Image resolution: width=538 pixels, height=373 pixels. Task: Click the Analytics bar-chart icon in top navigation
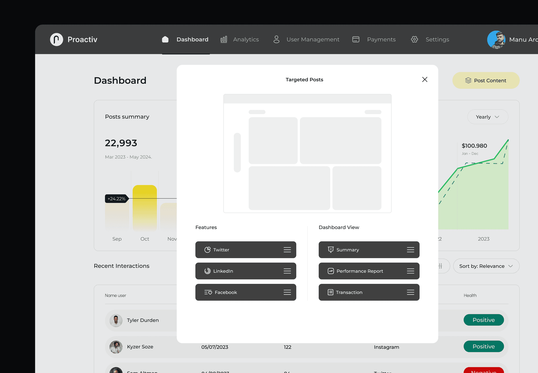click(224, 39)
